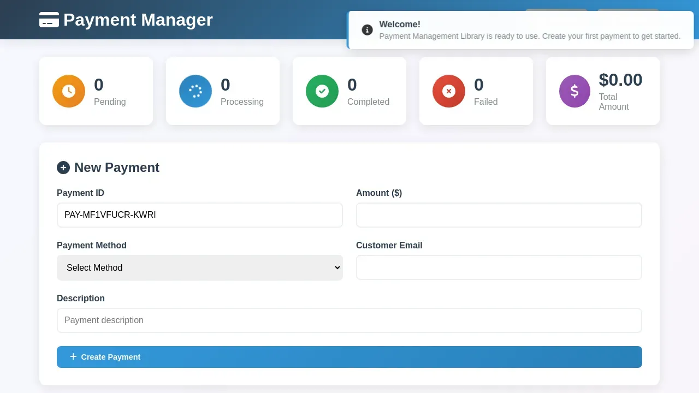Click the clock icon on the Pending card
Screen dimensions: 699x393
point(68,91)
